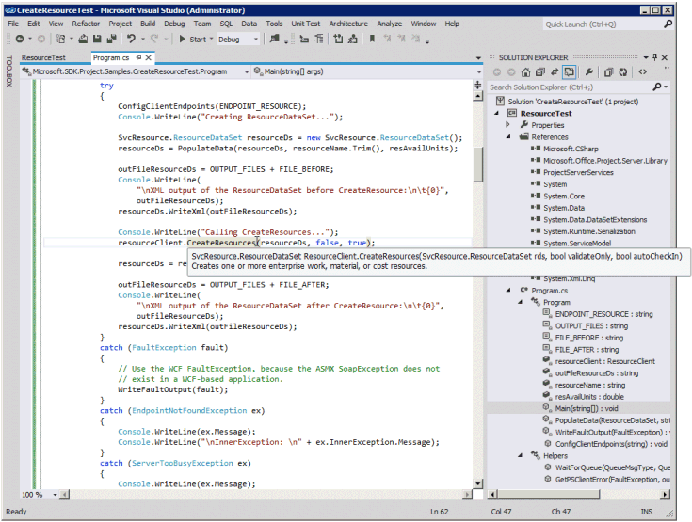
Task: Toggle auto-hide pin on Solution Explorer
Action: pos(655,57)
